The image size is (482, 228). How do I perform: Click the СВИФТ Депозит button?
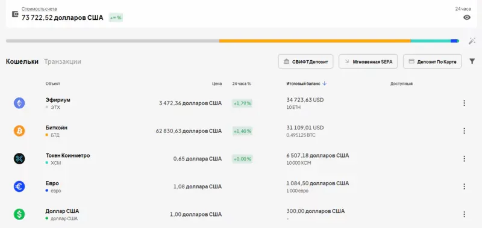[305, 61]
